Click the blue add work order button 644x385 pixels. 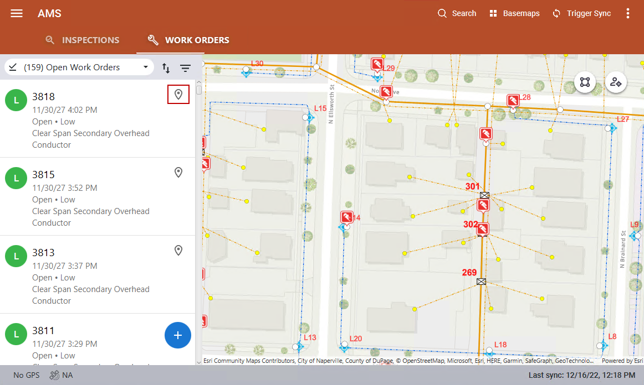click(178, 335)
